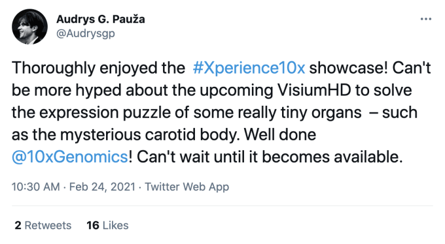This screenshot has height=244, width=445.
Task: Open the #Xperience10x hashtag
Action: pyautogui.click(x=249, y=68)
